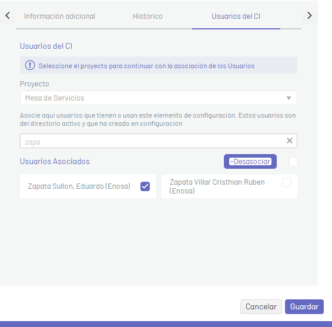Select the Zapata Villar Cristhian Ruben card
Screen dimensions: 332x327
tap(229, 186)
